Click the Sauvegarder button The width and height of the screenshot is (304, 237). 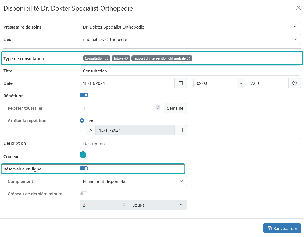pyautogui.click(x=282, y=228)
